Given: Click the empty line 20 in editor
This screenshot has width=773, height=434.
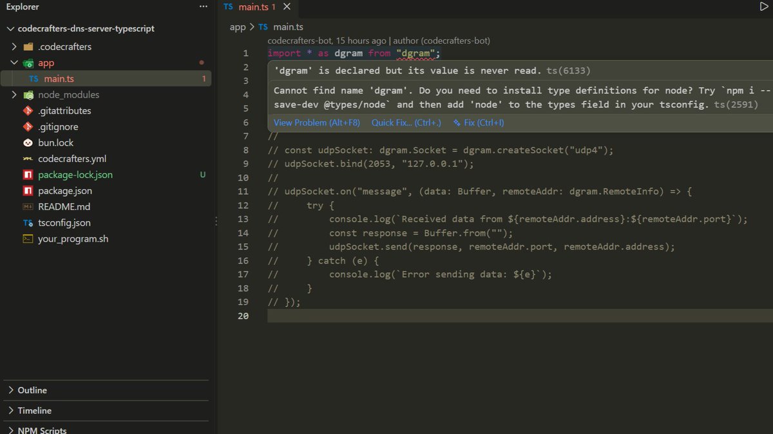Looking at the screenshot, I should [x=519, y=316].
